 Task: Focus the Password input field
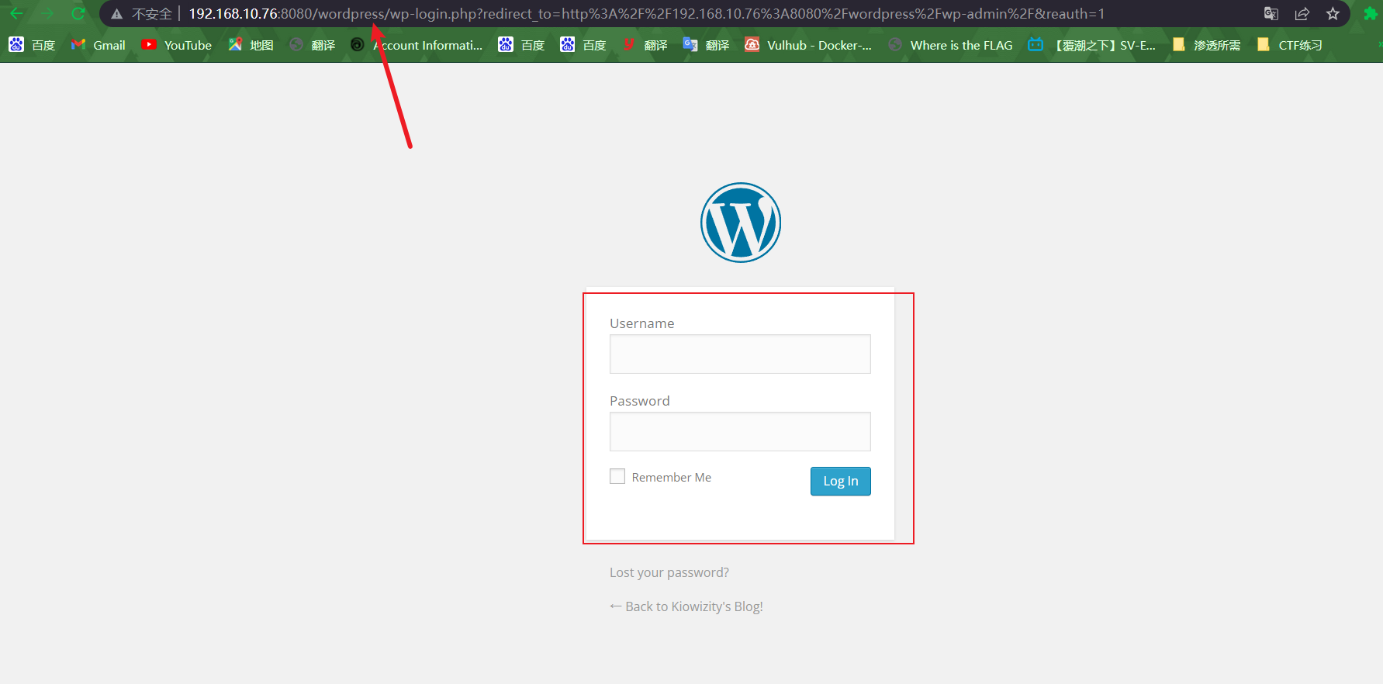(740, 431)
